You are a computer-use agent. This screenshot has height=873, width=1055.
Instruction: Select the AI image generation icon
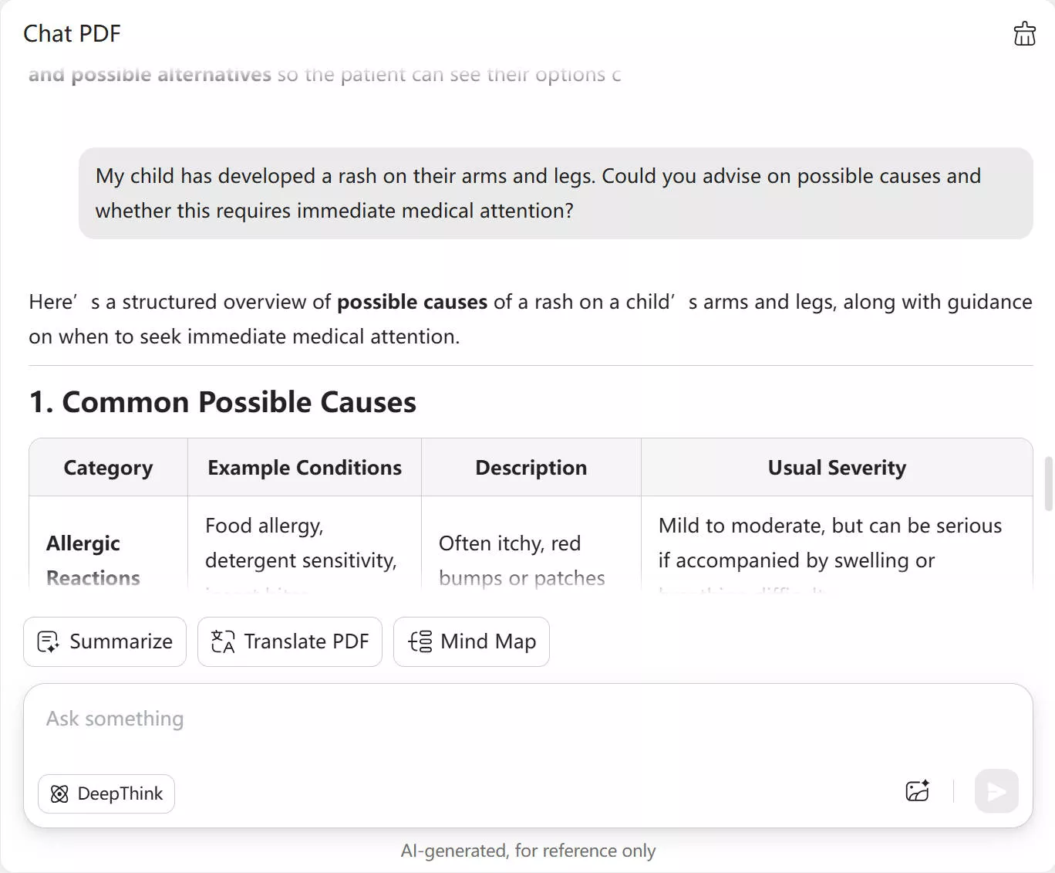[917, 791]
